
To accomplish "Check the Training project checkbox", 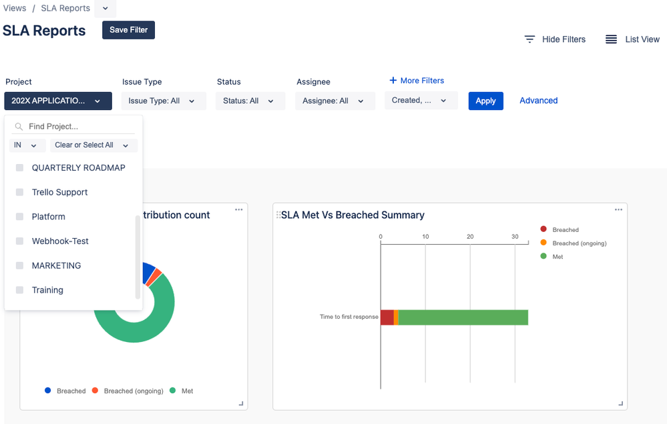I will [x=19, y=289].
